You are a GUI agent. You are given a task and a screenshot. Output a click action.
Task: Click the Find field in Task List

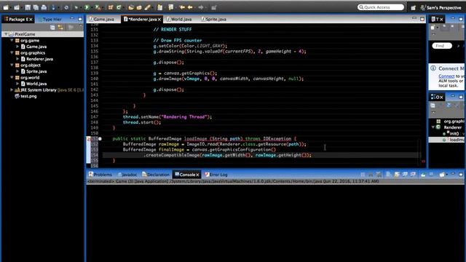[x=442, y=46]
